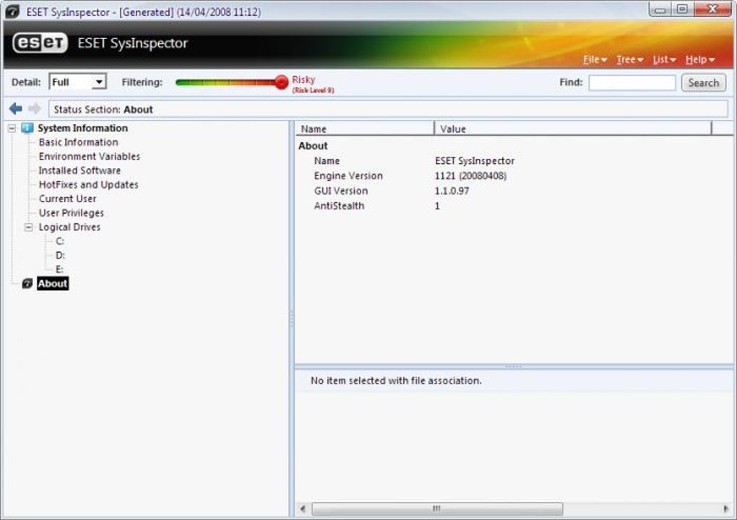Click the System Information node icon
This screenshot has height=520, width=737.
tap(27, 128)
